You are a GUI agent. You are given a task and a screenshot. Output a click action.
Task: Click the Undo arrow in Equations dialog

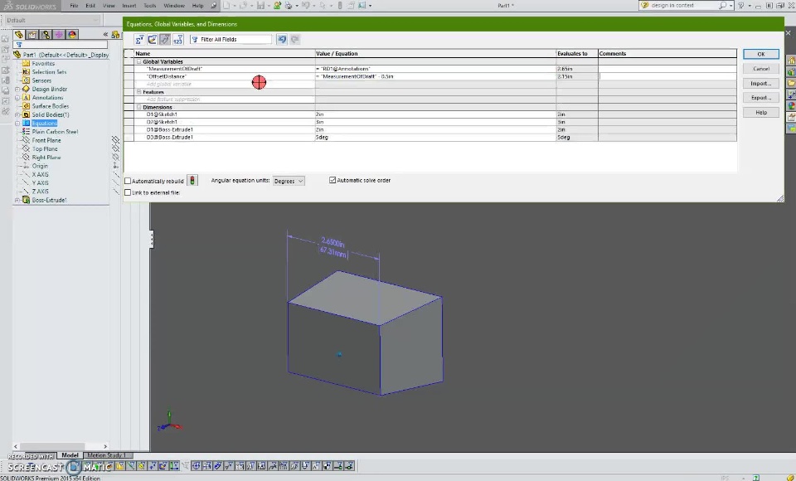coord(282,39)
